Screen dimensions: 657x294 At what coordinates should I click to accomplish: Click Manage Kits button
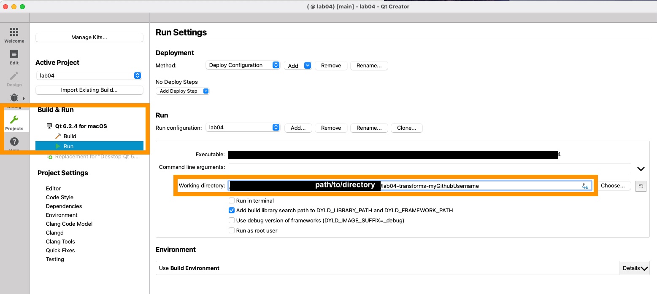click(89, 37)
